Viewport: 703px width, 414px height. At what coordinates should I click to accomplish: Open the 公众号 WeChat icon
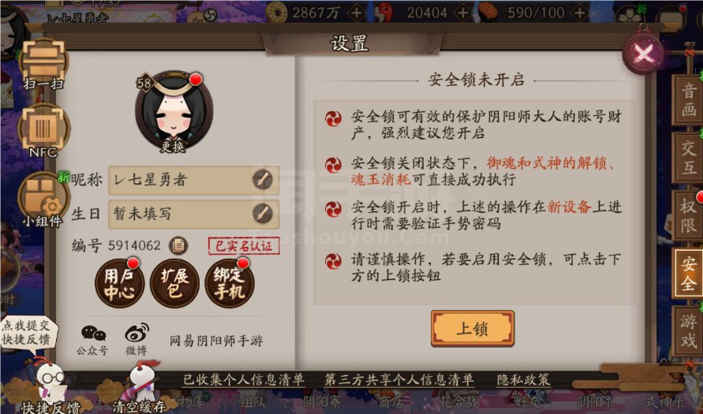click(x=93, y=340)
